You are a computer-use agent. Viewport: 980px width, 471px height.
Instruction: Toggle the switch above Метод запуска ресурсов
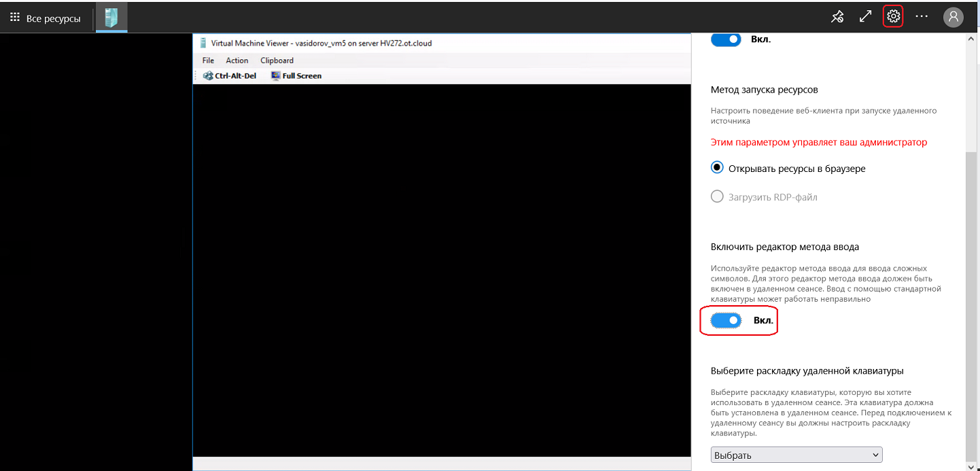726,39
